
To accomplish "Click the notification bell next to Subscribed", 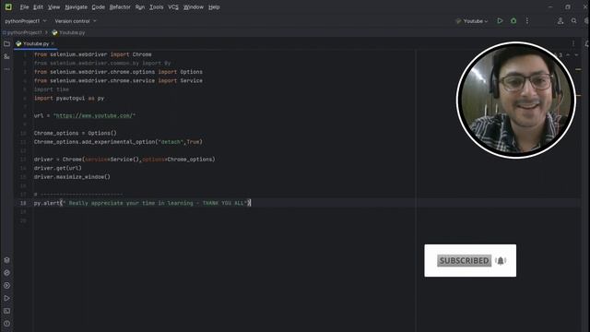I will [x=500, y=260].
